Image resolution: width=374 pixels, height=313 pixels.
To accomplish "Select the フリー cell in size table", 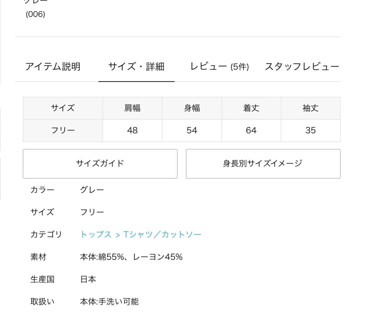I will [x=63, y=130].
